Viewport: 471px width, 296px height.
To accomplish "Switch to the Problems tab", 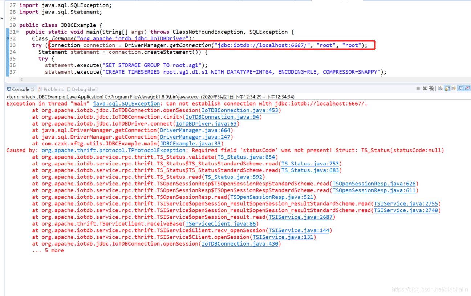I will pyautogui.click(x=53, y=89).
